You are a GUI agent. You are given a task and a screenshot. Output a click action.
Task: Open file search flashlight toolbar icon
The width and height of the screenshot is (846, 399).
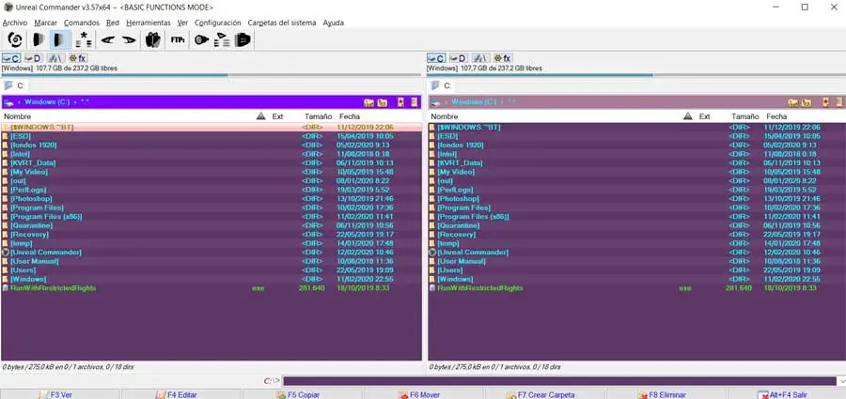pos(201,39)
